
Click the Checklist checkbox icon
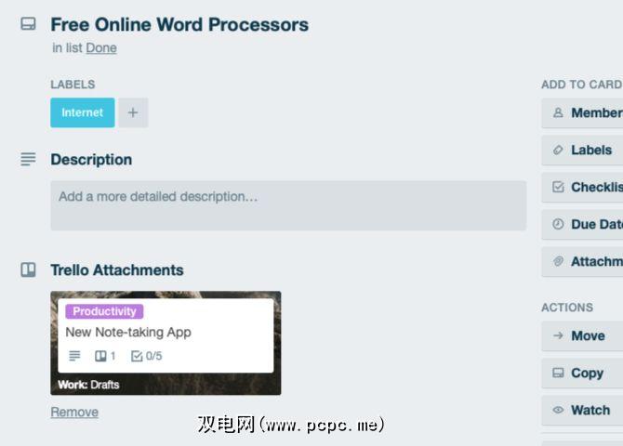click(x=558, y=187)
